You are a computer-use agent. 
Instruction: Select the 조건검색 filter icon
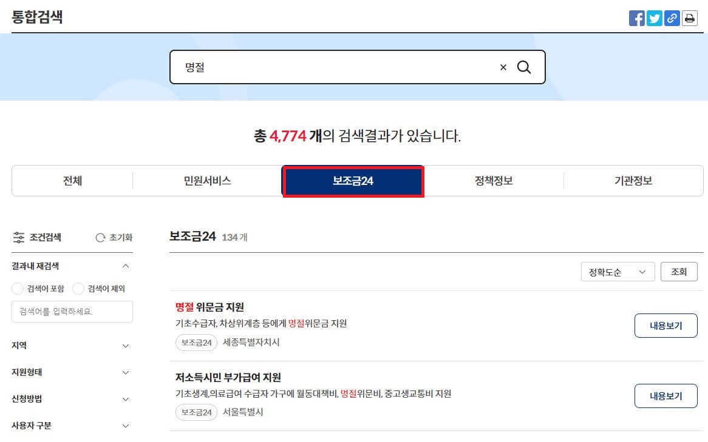click(18, 237)
